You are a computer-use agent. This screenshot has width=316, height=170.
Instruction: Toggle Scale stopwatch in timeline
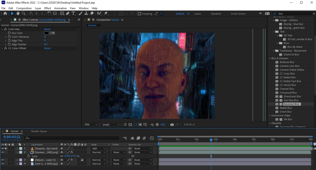[x=29, y=156]
